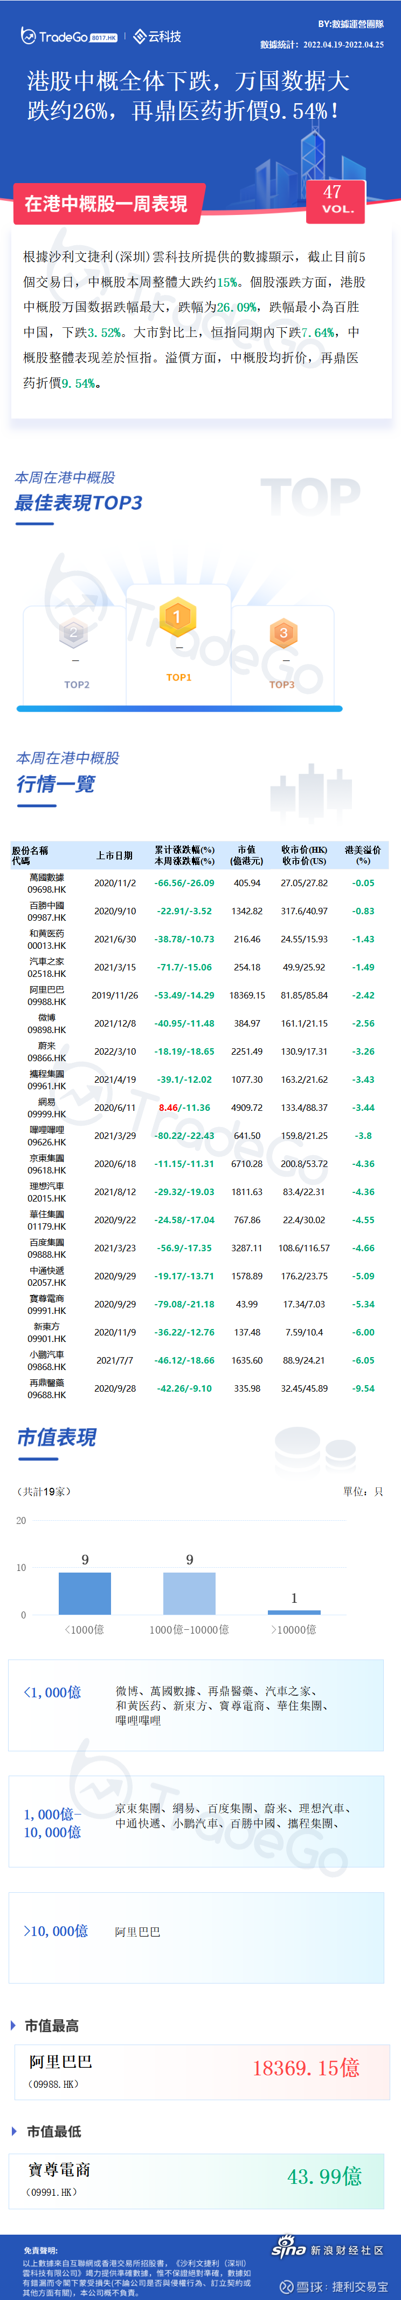Click the red 8.46/-11.36 value in 網易 row

(x=184, y=1107)
